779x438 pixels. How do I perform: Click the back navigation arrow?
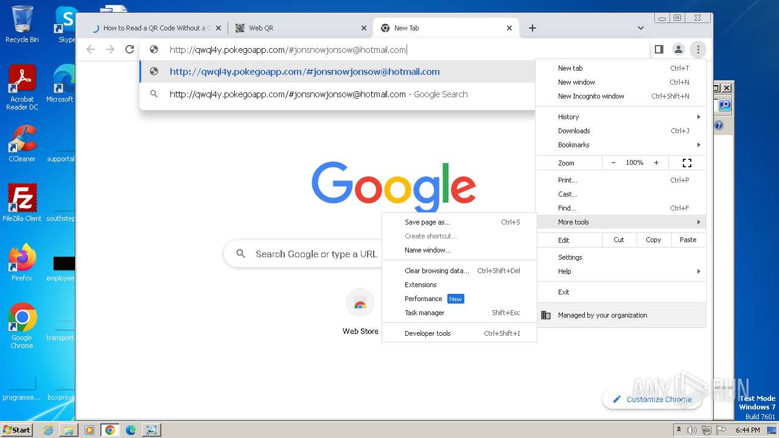(x=91, y=49)
